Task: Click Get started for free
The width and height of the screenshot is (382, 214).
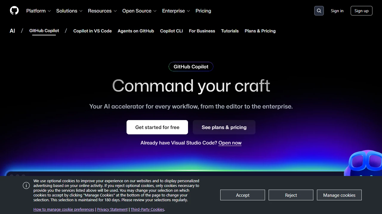Action: [157, 127]
